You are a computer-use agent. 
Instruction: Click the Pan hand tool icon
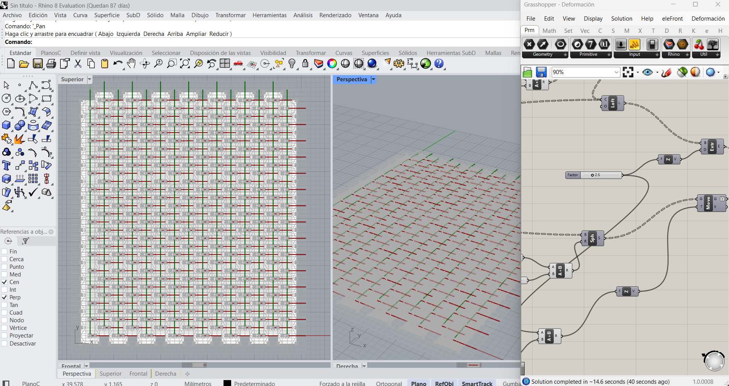pos(131,64)
